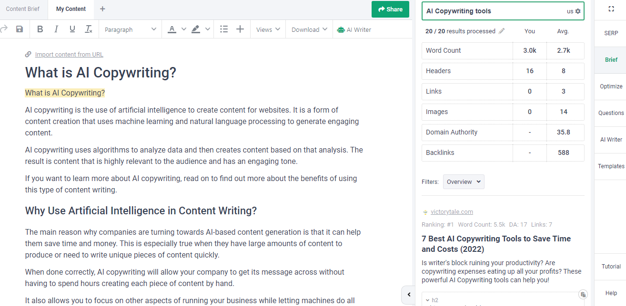Open the Paragraph style dropdown

click(131, 29)
